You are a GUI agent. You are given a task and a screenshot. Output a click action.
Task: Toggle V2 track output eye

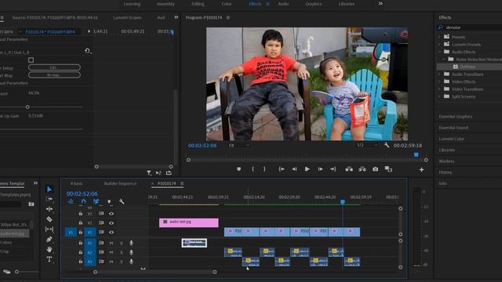point(111,222)
